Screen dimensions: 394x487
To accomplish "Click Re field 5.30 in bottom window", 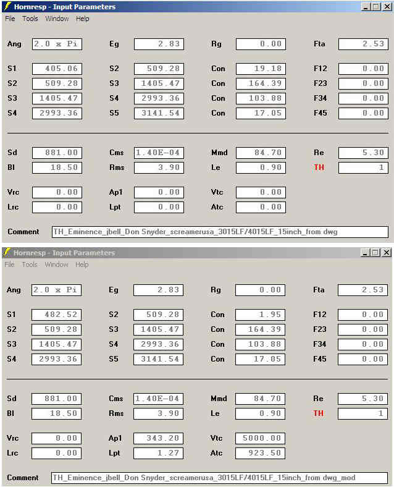I will 363,399.
